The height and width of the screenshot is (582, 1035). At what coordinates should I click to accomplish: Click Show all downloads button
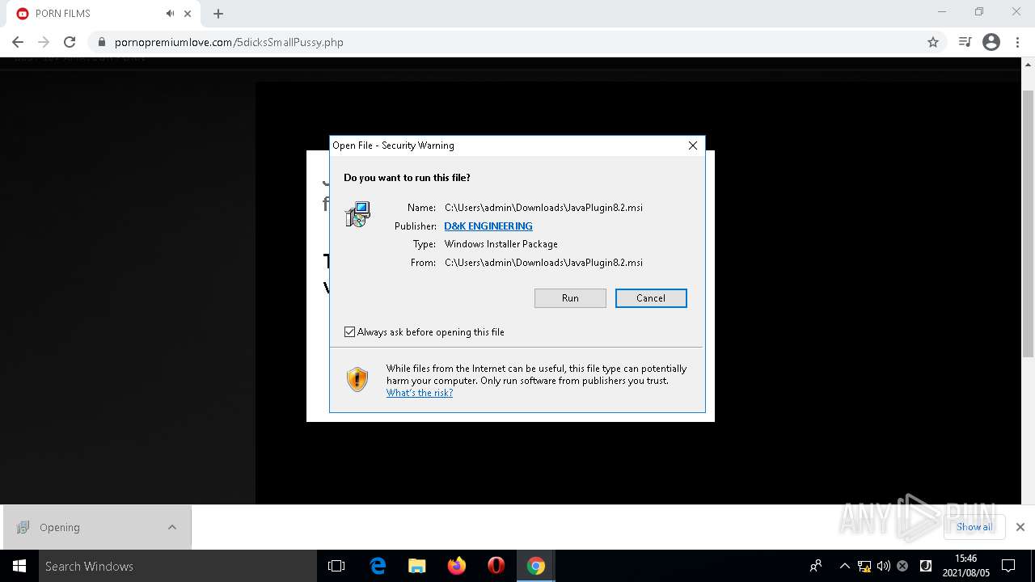click(x=974, y=527)
